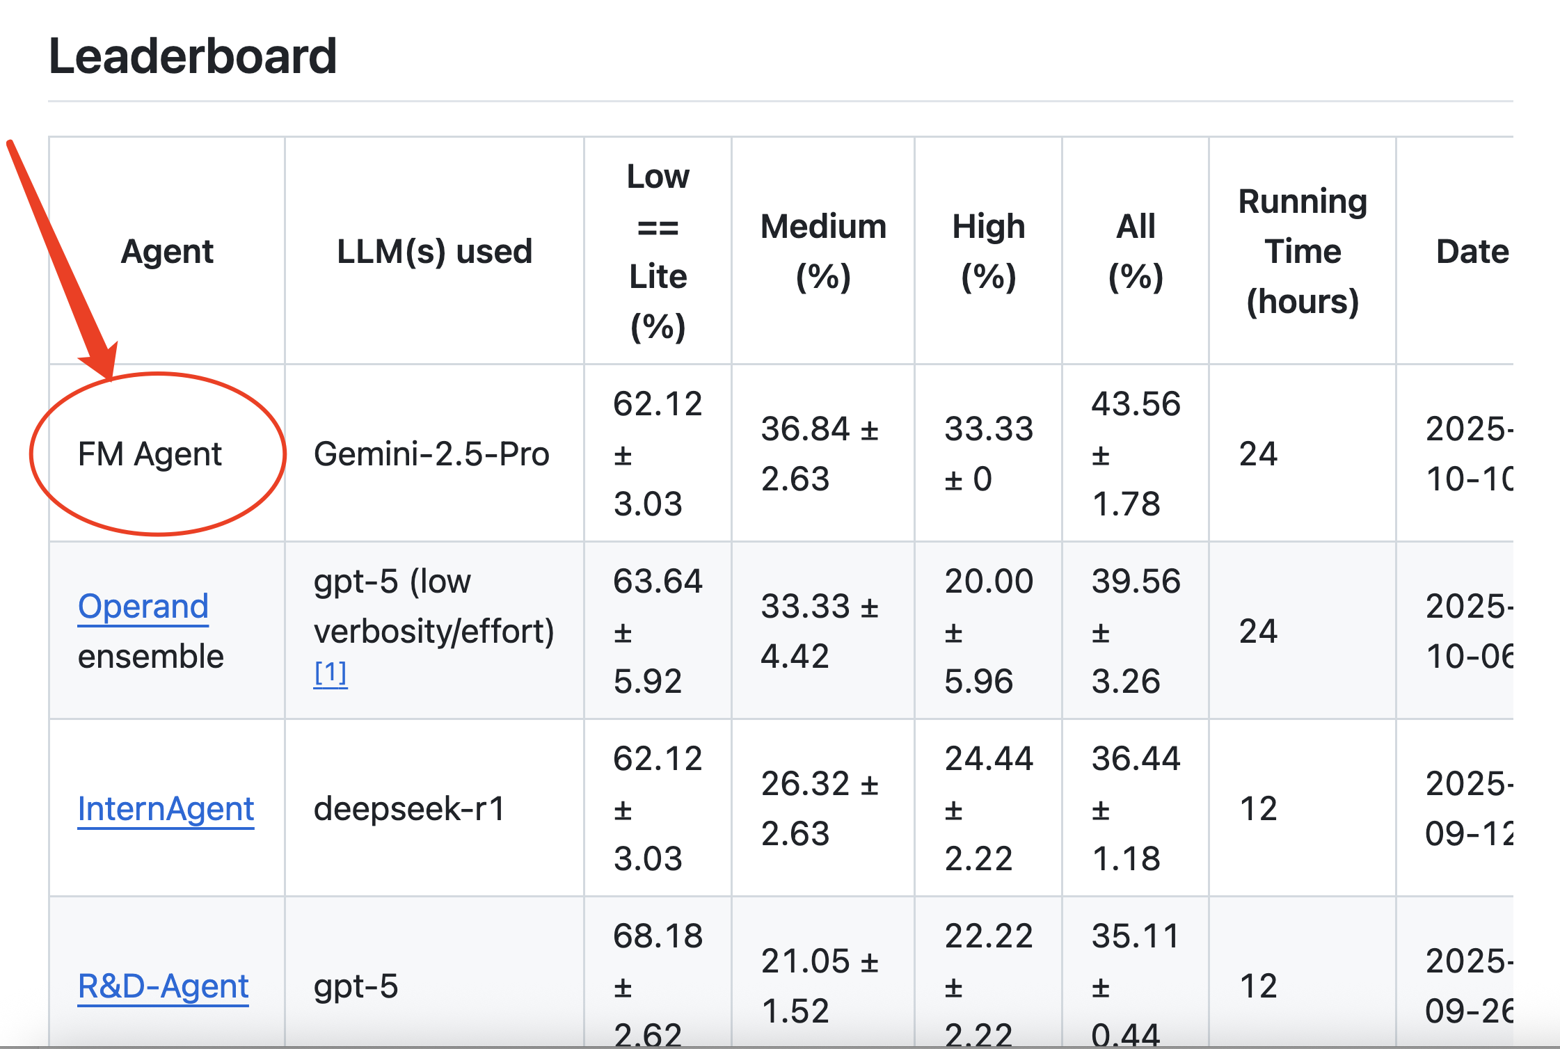Viewport: 1560px width, 1049px height.
Task: Follow the [1] footnote reference
Action: click(330, 673)
